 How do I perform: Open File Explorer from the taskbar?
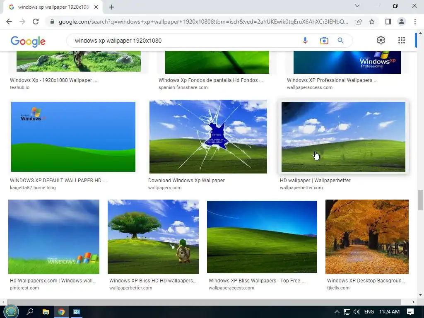click(46, 312)
